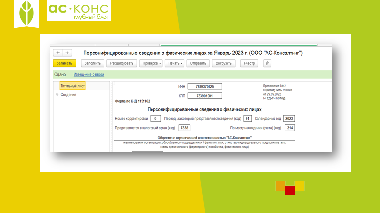Save the report with Записать button
The height and width of the screenshot is (213, 380).
click(x=65, y=63)
